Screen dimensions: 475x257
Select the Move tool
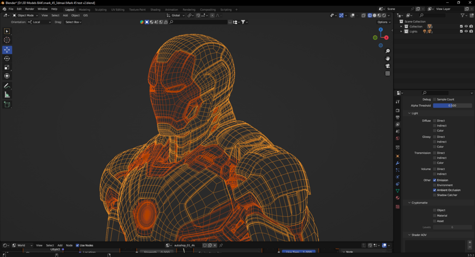click(x=7, y=50)
